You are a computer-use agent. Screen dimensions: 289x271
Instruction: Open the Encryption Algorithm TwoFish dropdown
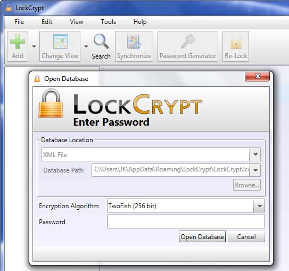[186, 206]
